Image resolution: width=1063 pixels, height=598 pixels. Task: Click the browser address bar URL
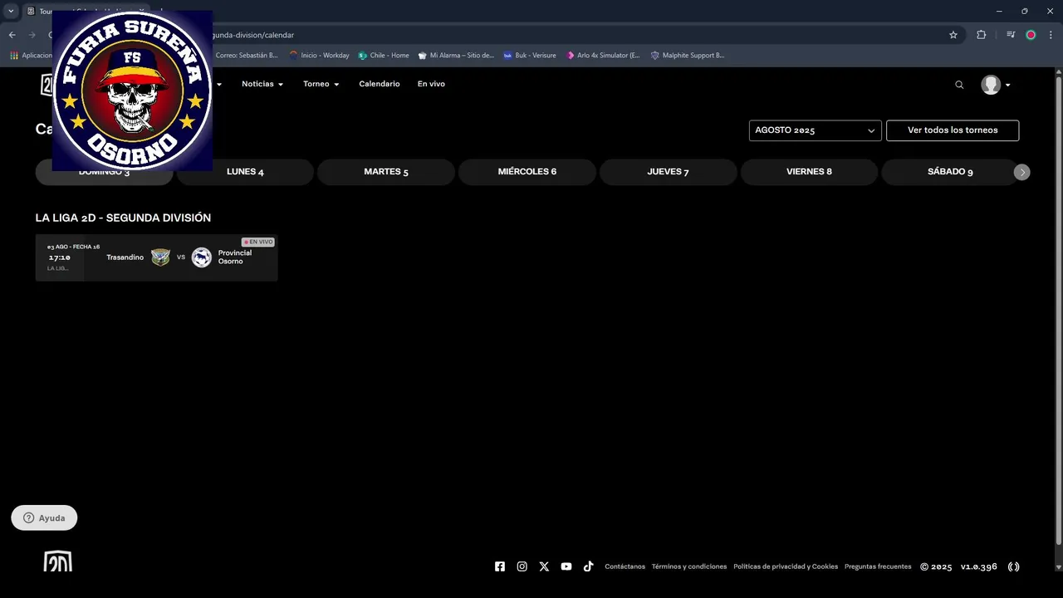click(253, 35)
